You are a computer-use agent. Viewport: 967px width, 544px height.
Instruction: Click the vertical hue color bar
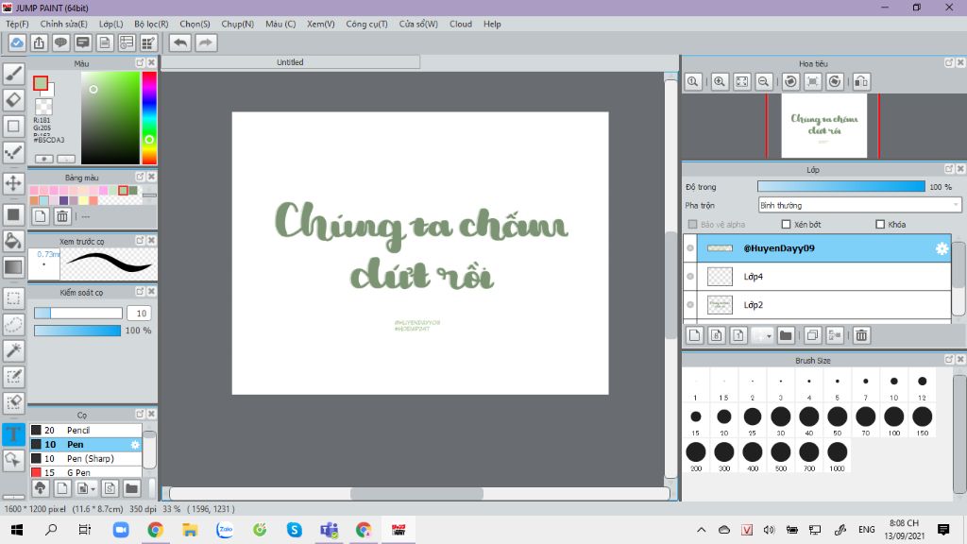coord(149,118)
